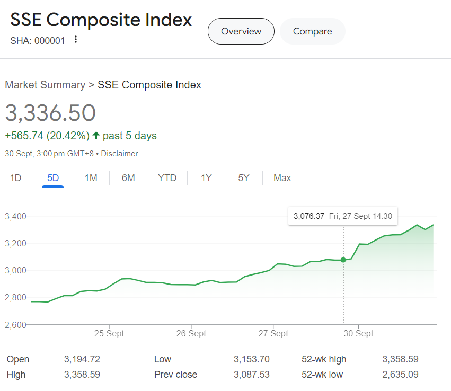This screenshot has height=391, width=451.
Task: Select the Max range tab
Action: (x=282, y=178)
